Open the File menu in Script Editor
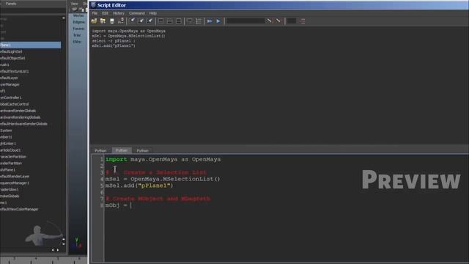This screenshot has width=469, height=264. point(95,13)
